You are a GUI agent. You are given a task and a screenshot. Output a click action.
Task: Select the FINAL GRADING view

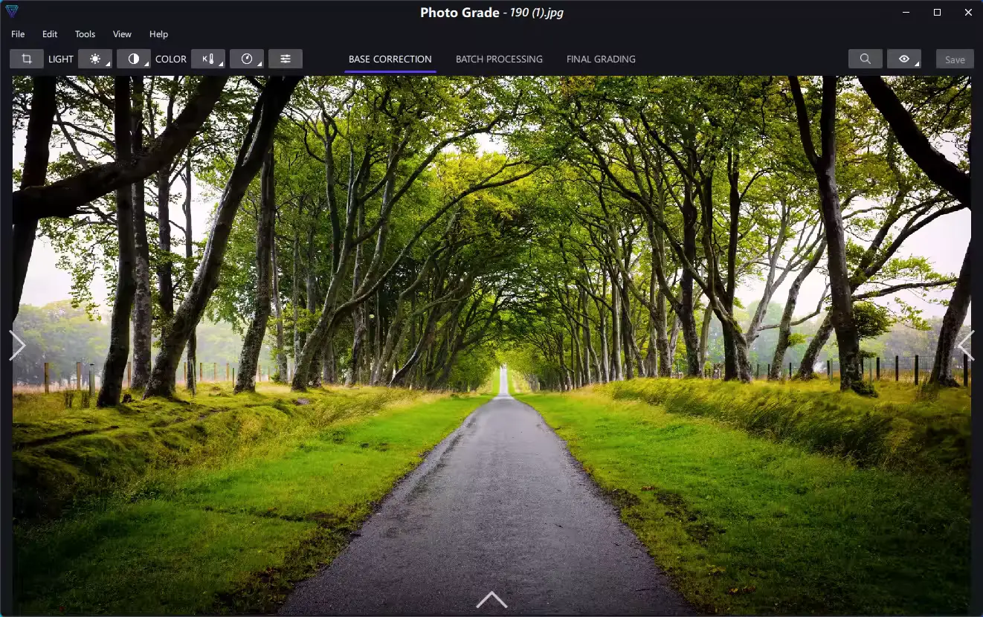click(600, 59)
